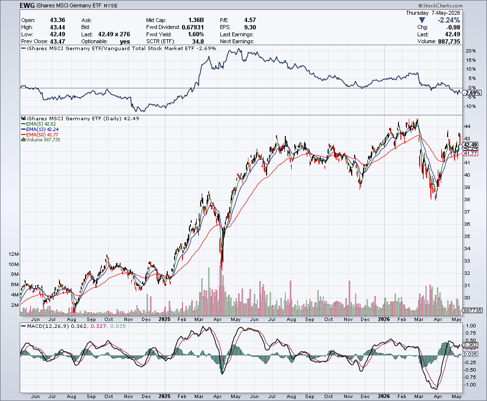Click the 42.49 last price tag on the price axis
This screenshot has height=401, width=487.
[470, 145]
